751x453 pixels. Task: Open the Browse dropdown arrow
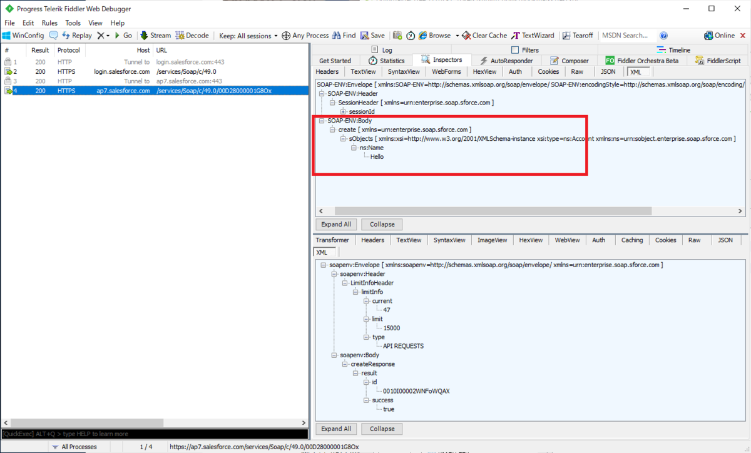click(457, 36)
